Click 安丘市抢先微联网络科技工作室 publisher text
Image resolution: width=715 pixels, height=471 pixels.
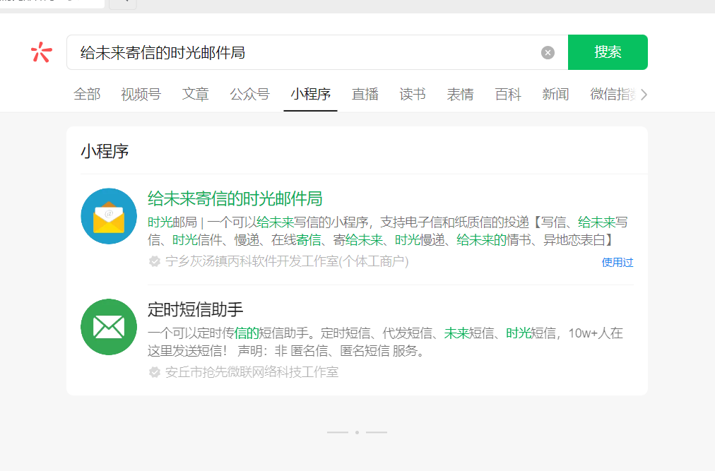[x=252, y=372]
